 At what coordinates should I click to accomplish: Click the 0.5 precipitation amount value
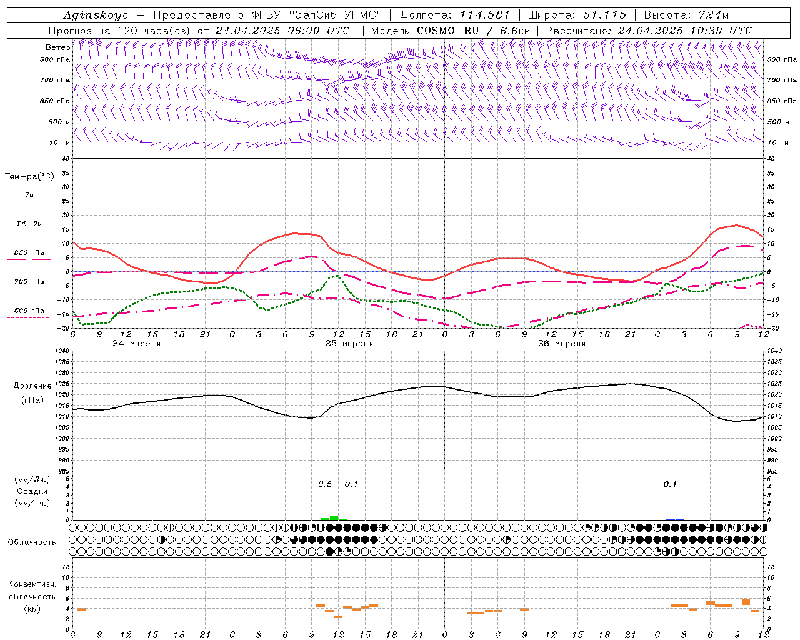pos(325,484)
